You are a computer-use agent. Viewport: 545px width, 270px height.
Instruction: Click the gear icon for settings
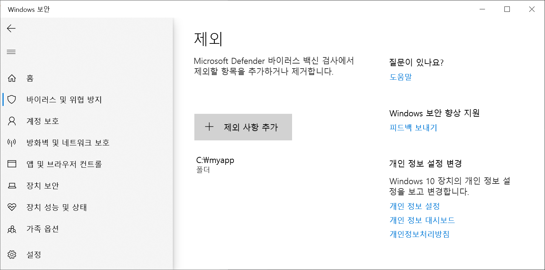[x=12, y=255]
